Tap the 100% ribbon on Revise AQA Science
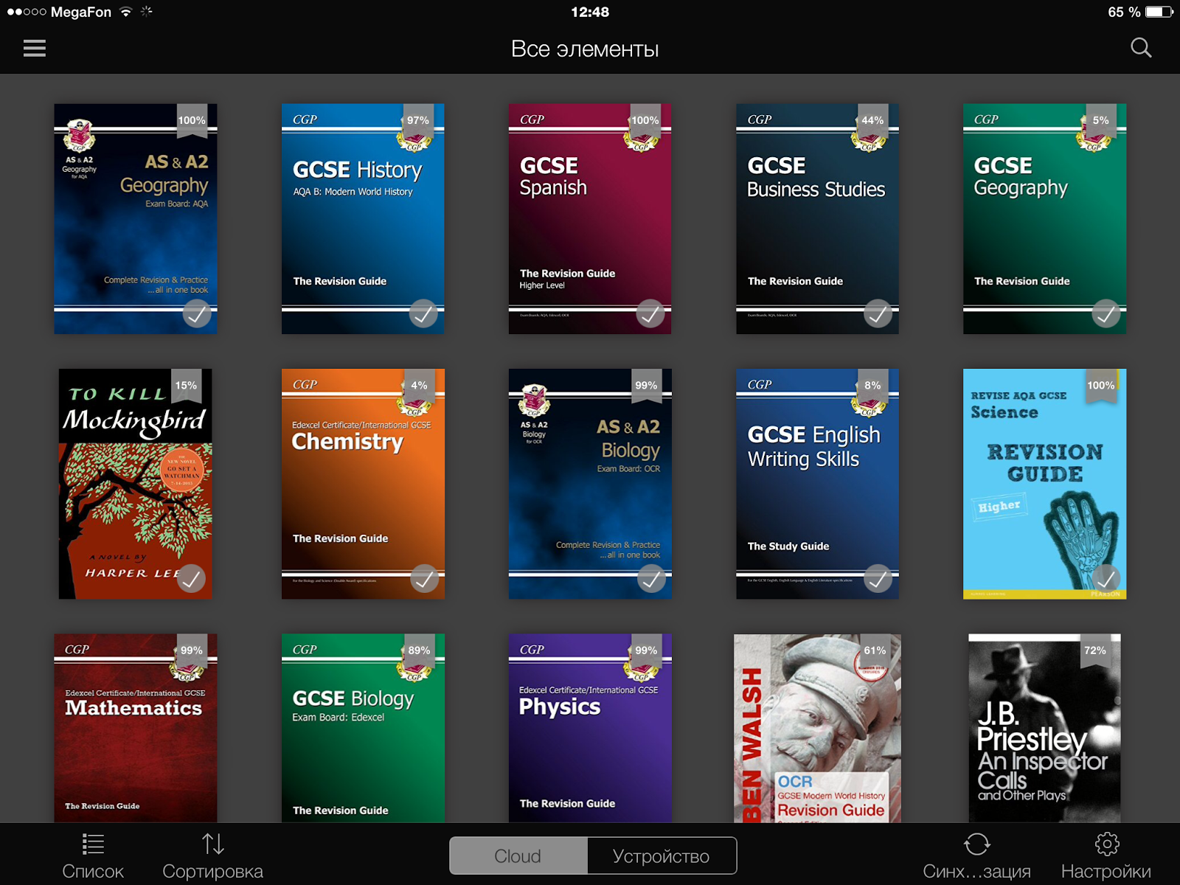The height and width of the screenshot is (885, 1180). click(x=1100, y=386)
